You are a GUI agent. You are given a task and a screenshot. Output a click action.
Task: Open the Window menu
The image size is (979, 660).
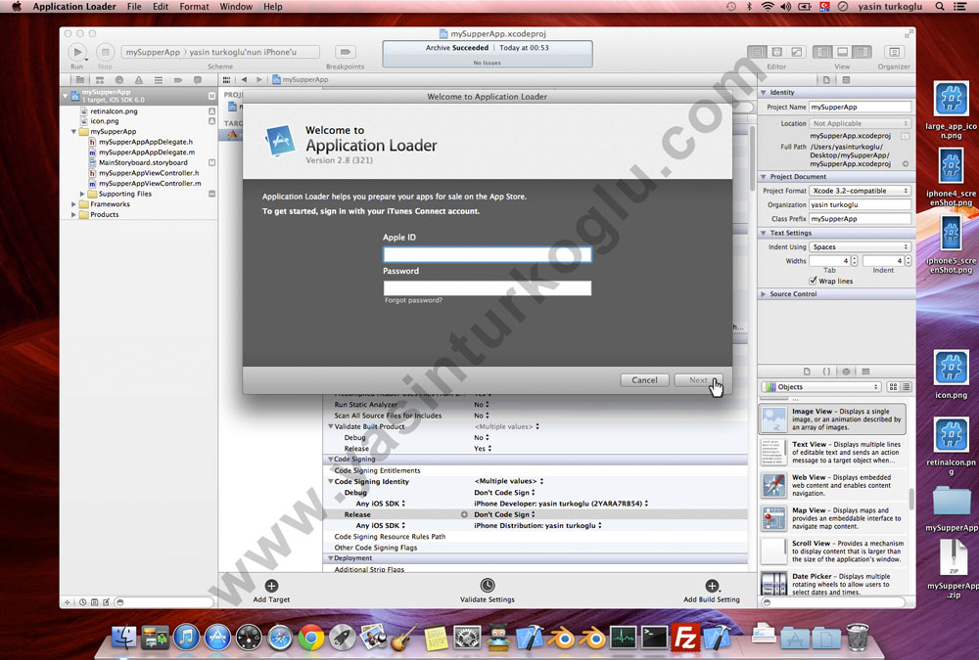(236, 6)
